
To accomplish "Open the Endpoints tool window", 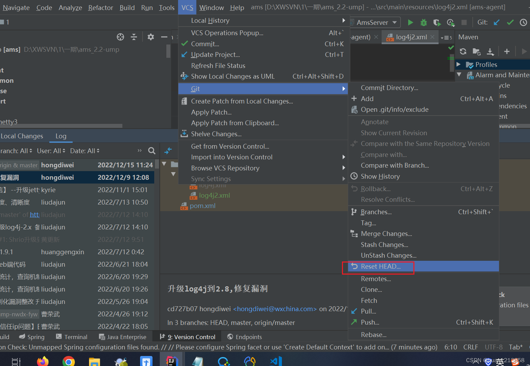I will point(245,337).
